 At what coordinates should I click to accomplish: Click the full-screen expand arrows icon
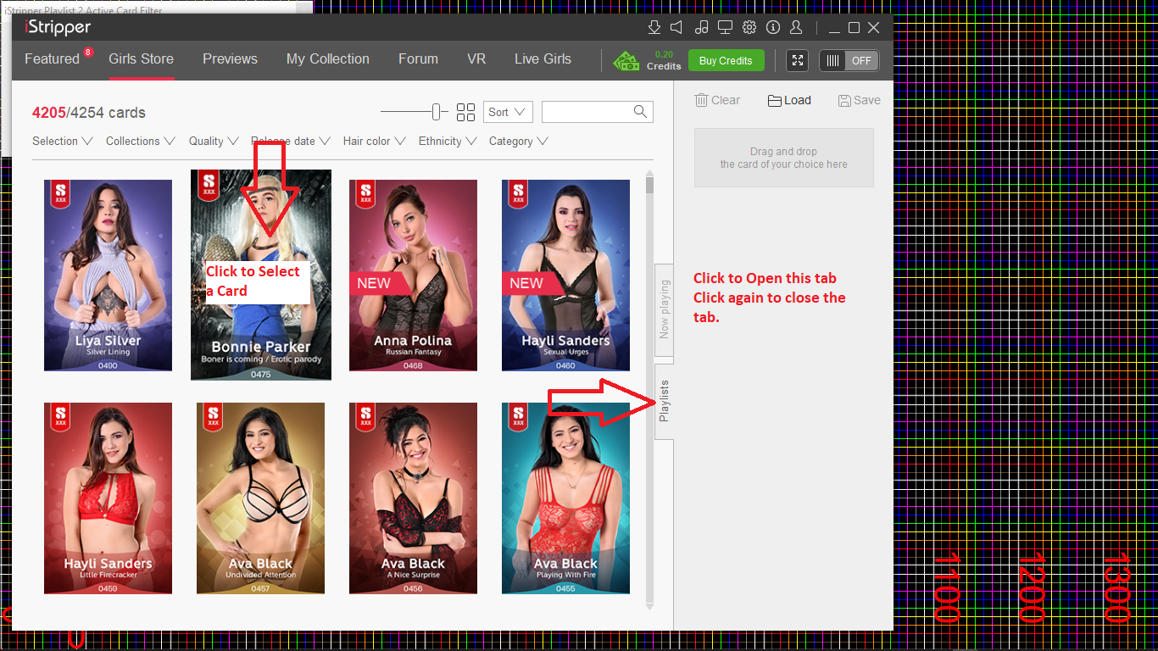point(798,60)
